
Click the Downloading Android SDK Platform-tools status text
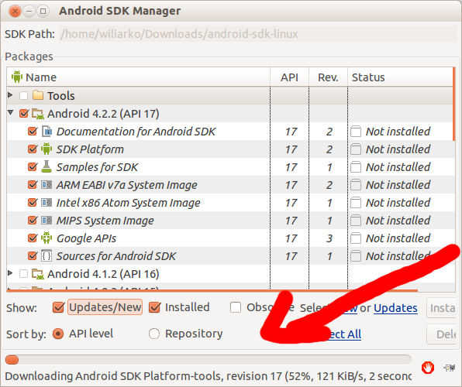(209, 376)
